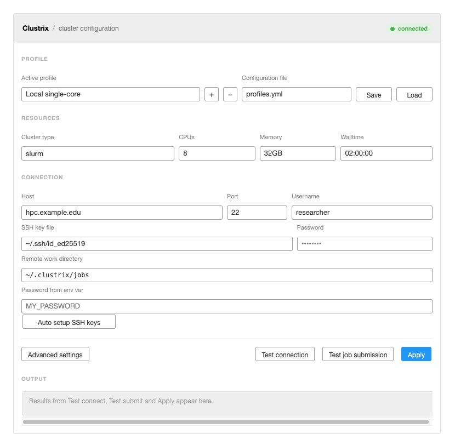This screenshot has width=455, height=440.
Task: Click the green connected status badge
Action: tap(409, 28)
